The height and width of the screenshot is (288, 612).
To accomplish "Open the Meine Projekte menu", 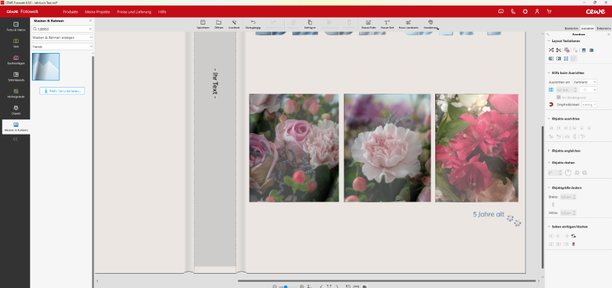I will [x=97, y=12].
